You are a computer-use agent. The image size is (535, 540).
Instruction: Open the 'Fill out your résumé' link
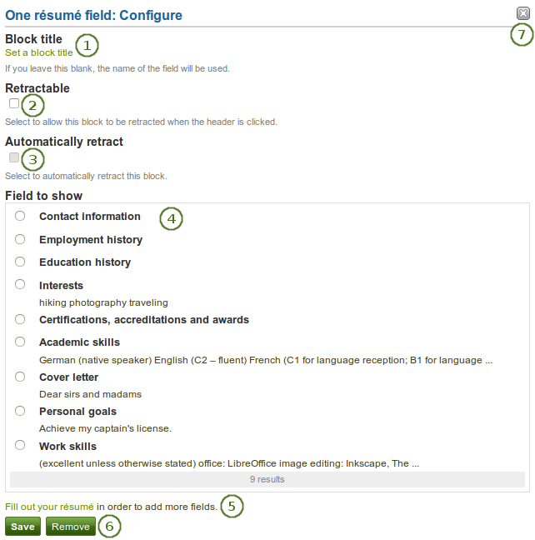pos(49,506)
